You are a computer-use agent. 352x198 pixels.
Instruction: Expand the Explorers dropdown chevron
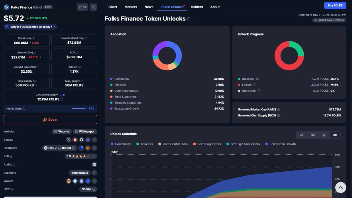pyautogui.click(x=94, y=173)
